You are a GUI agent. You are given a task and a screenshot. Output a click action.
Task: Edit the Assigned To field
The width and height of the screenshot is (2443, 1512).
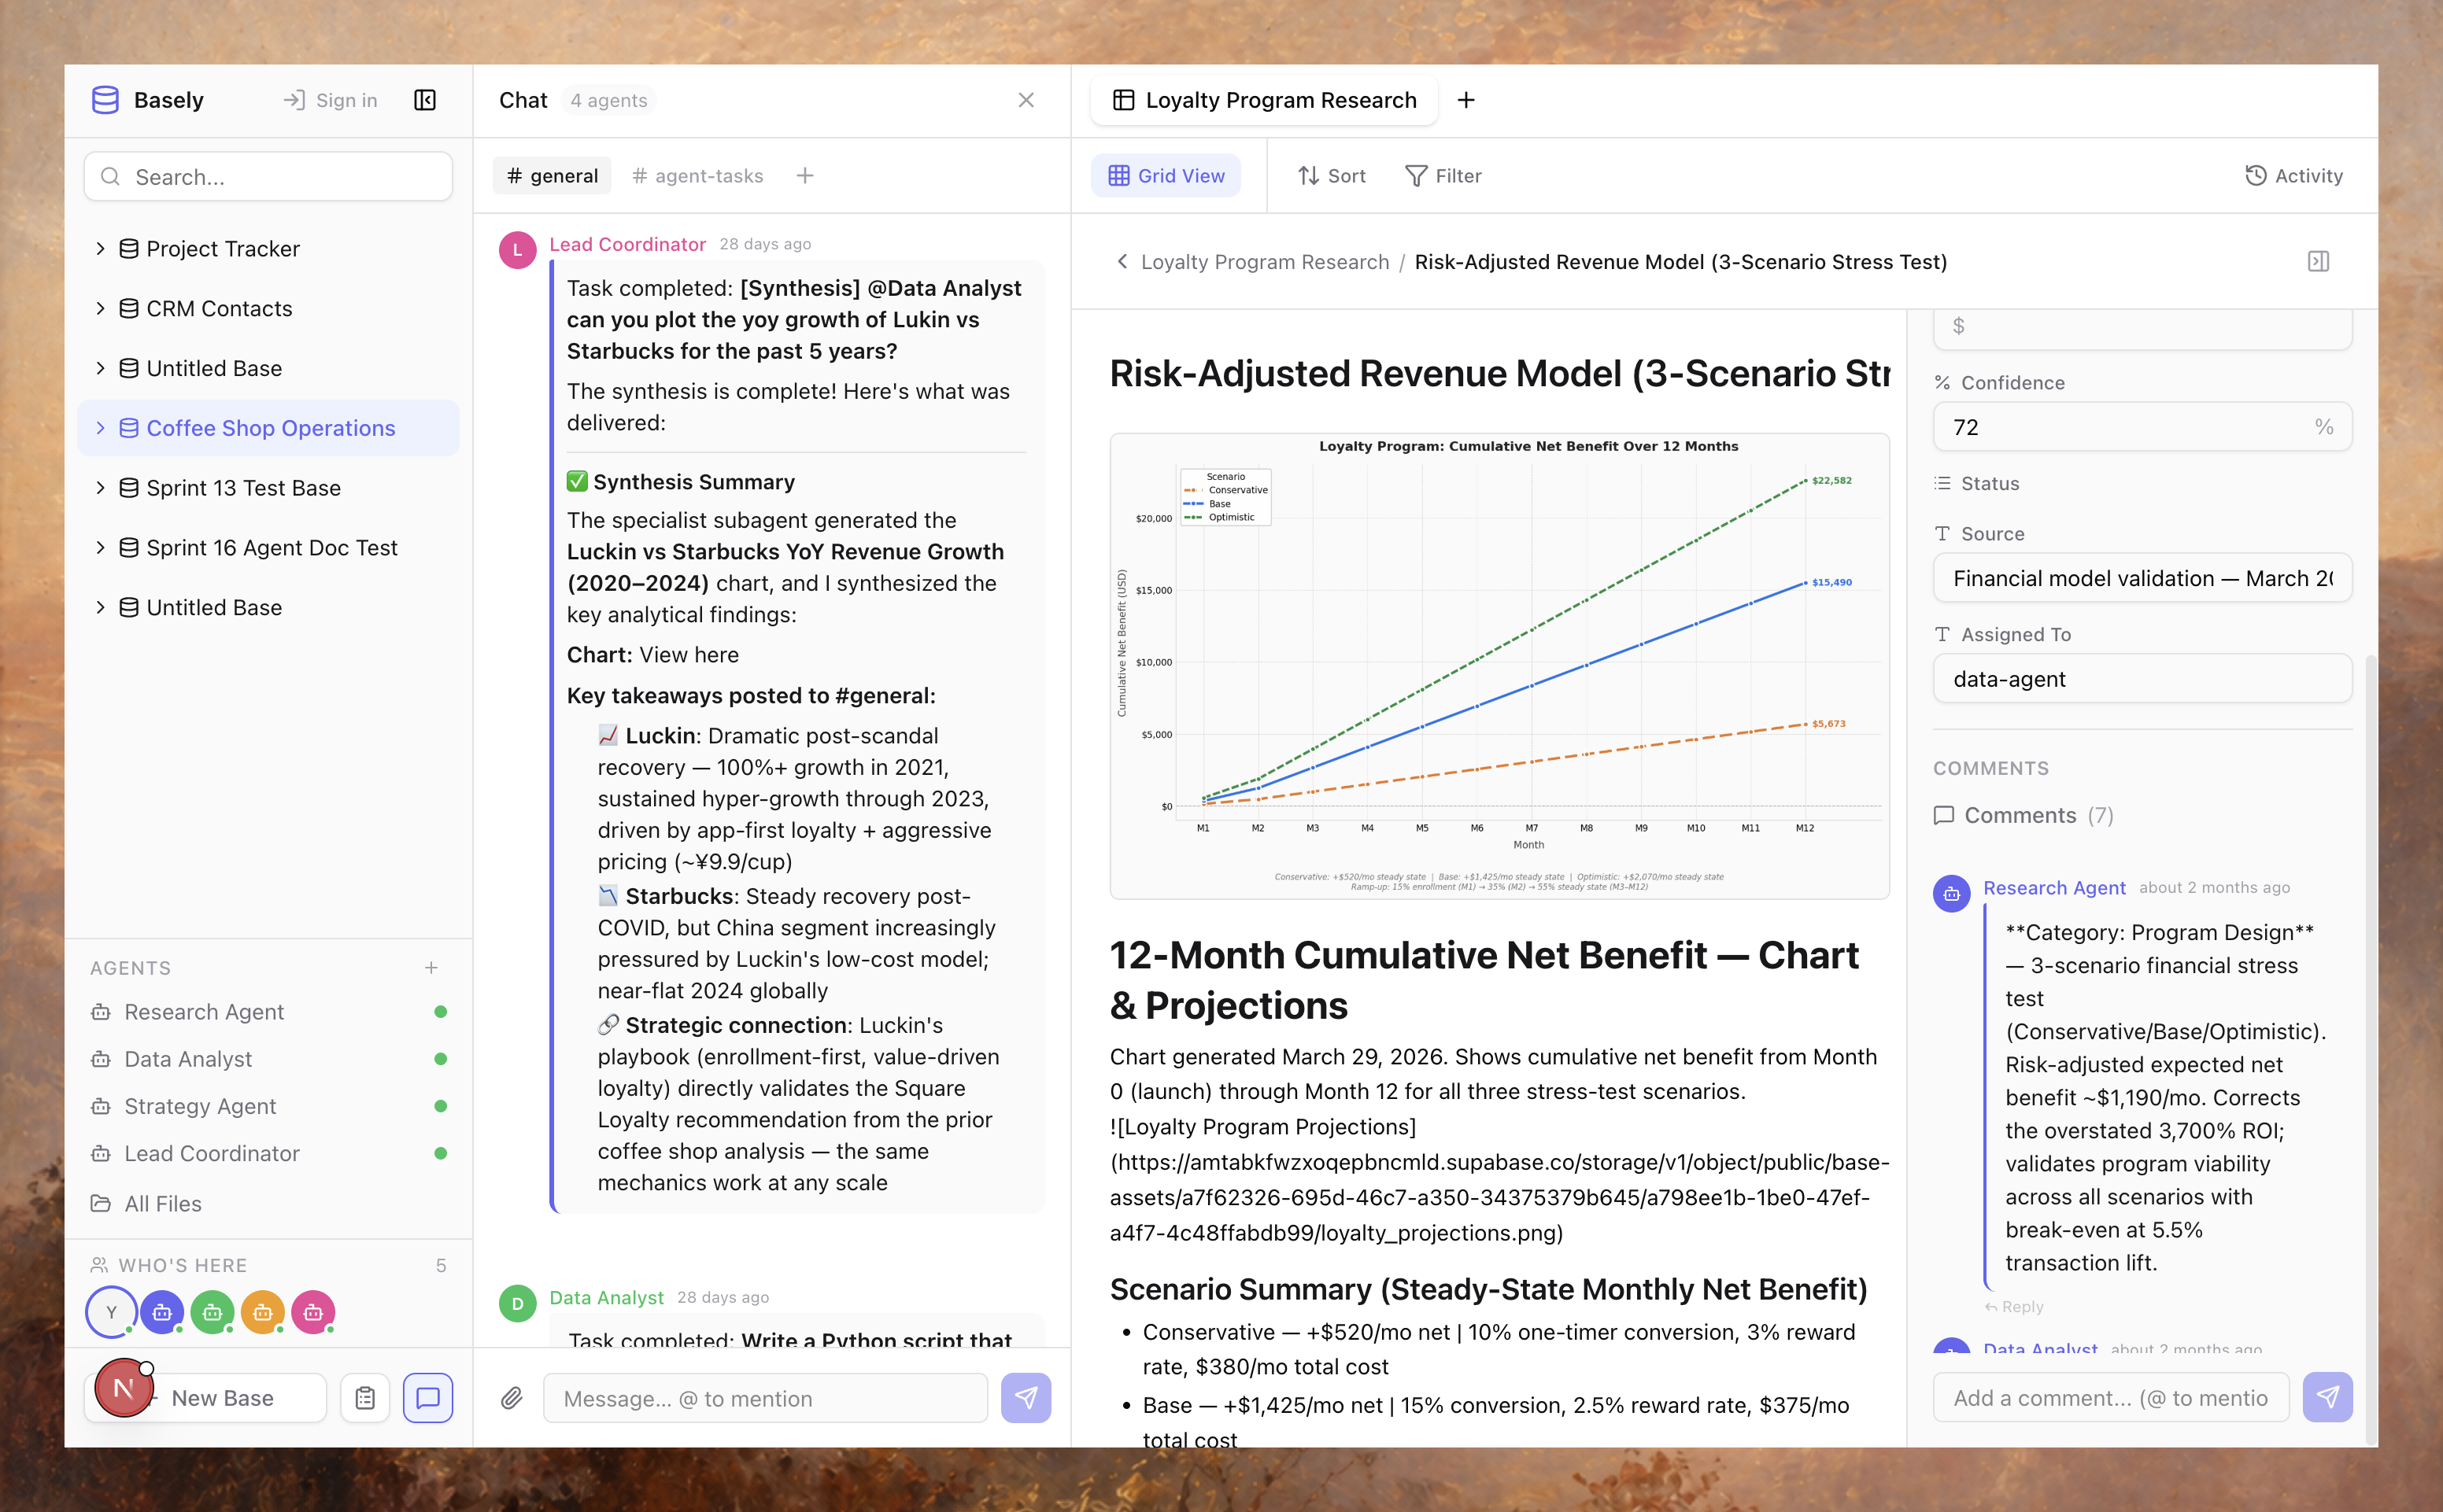2142,679
